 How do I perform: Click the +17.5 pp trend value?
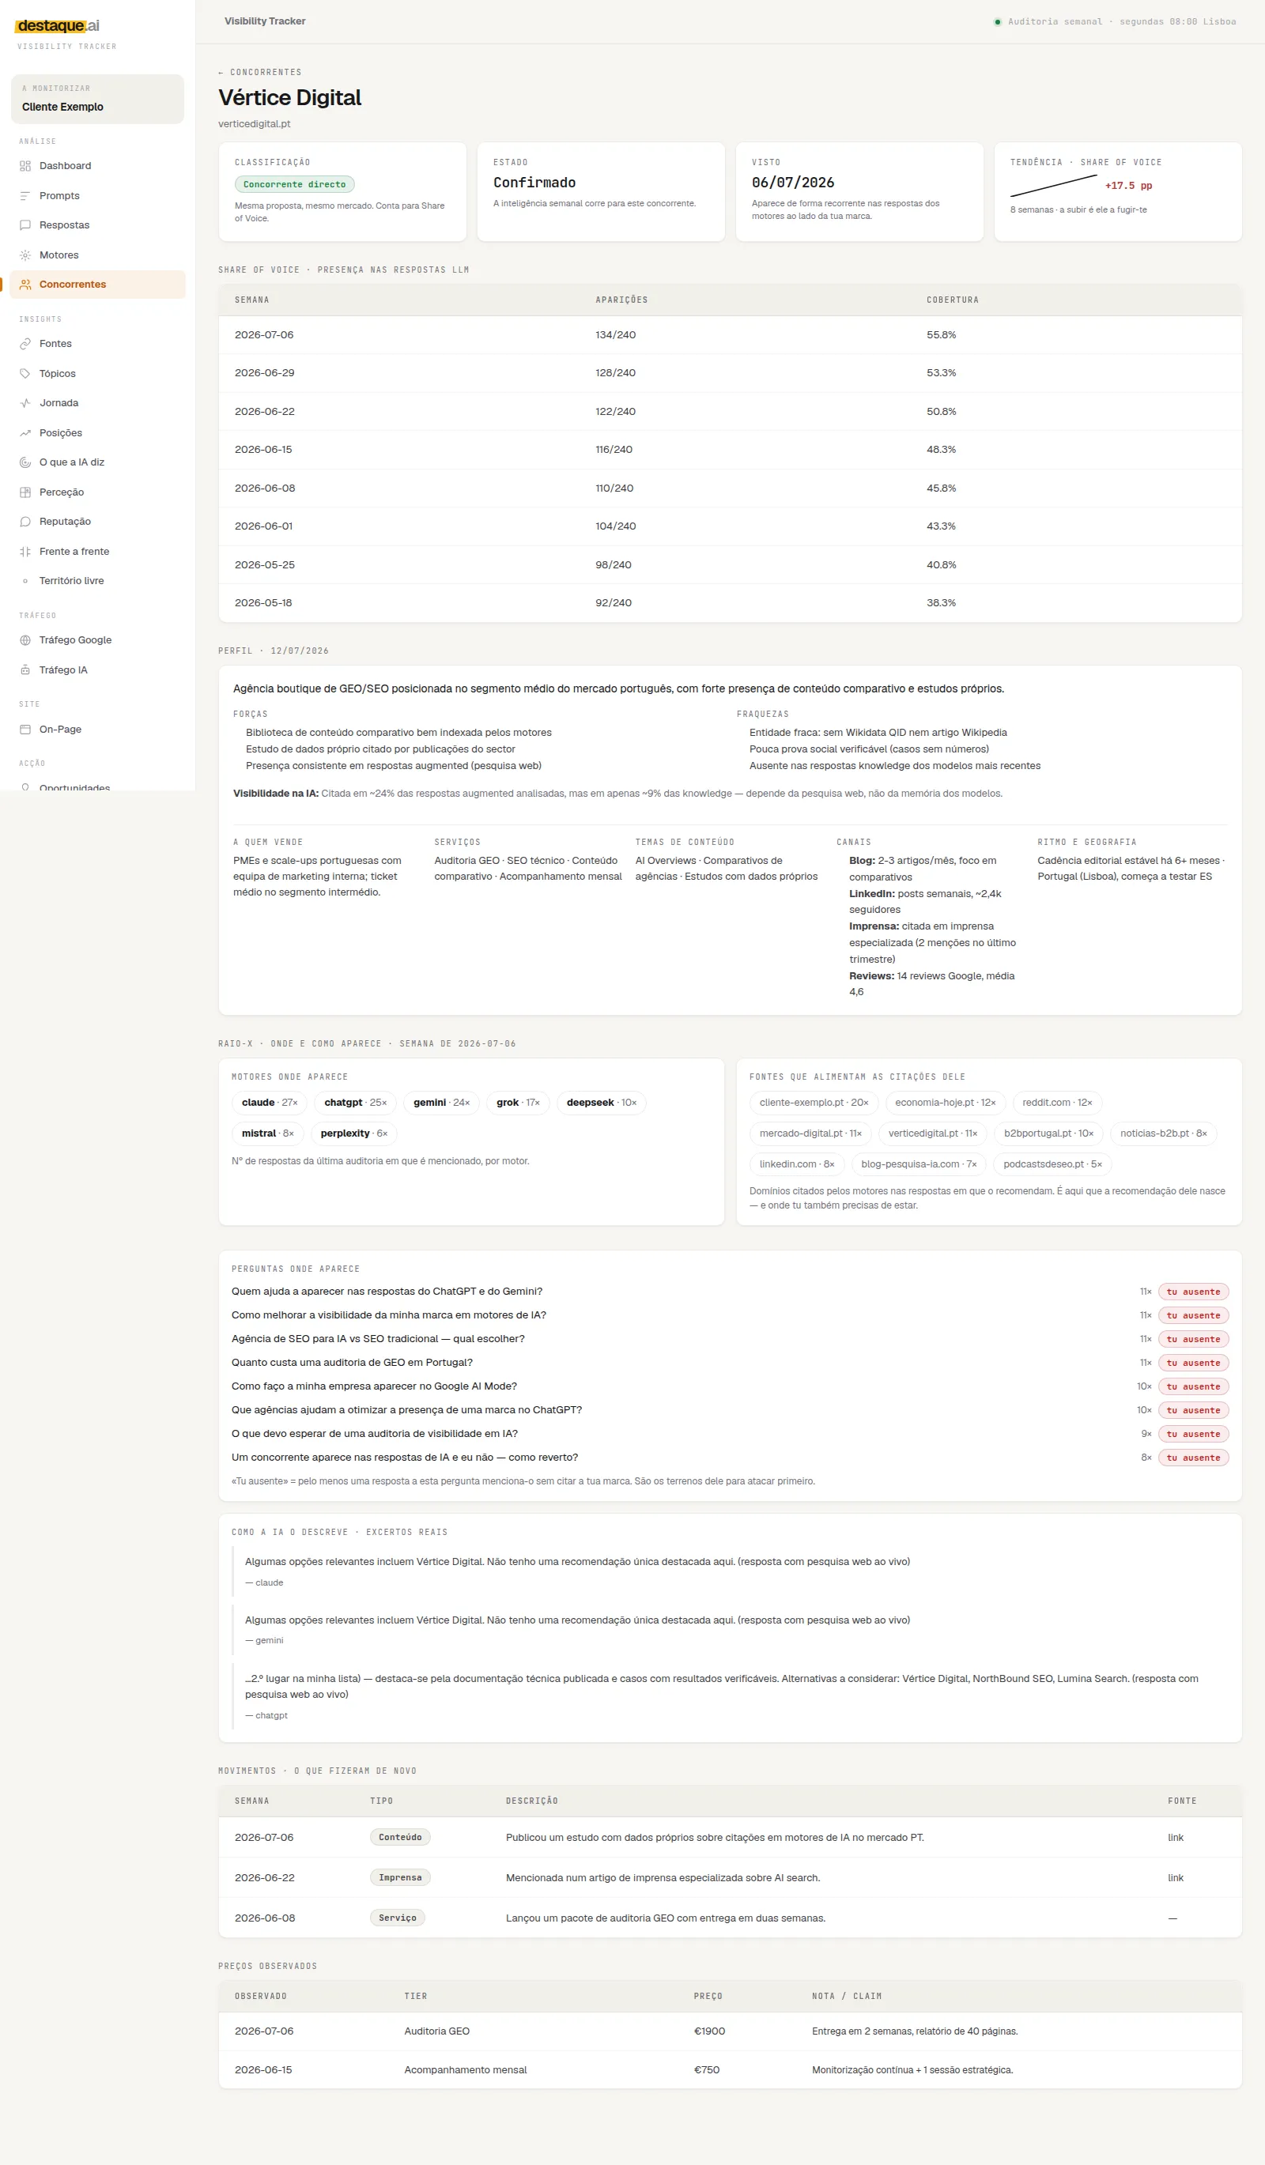tap(1128, 186)
